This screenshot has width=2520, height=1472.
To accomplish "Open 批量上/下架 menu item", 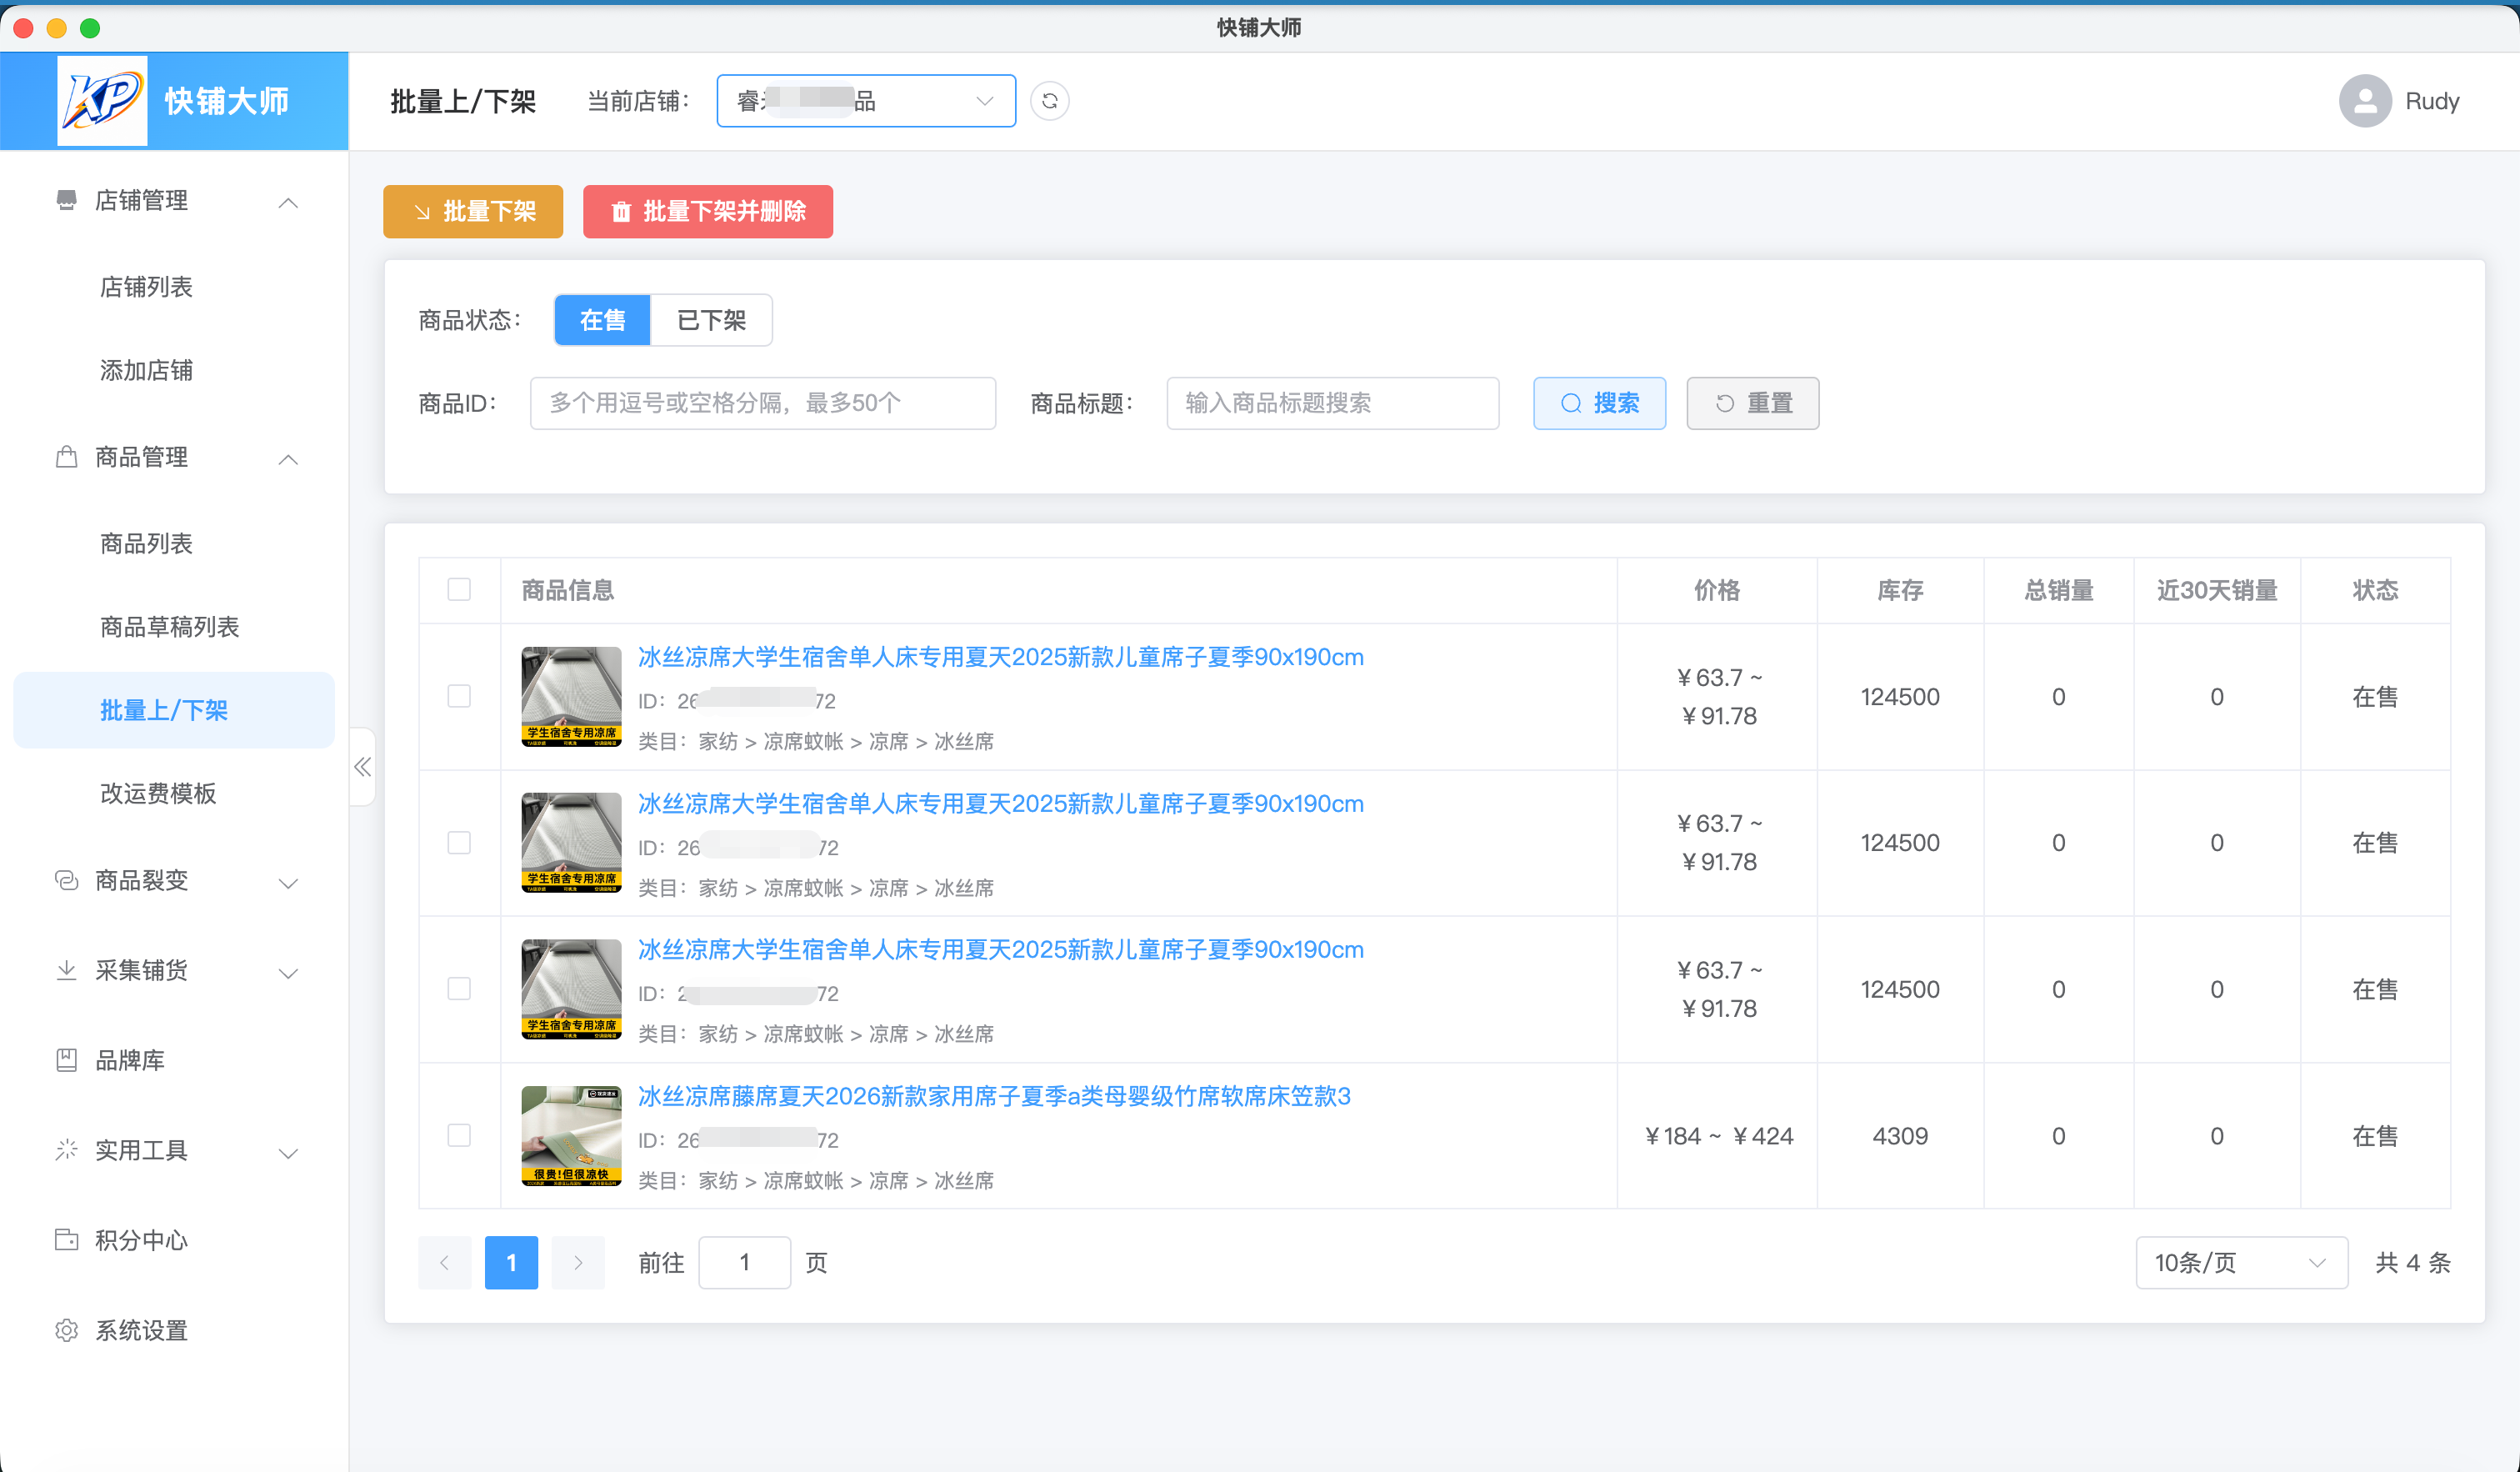I will (x=174, y=710).
